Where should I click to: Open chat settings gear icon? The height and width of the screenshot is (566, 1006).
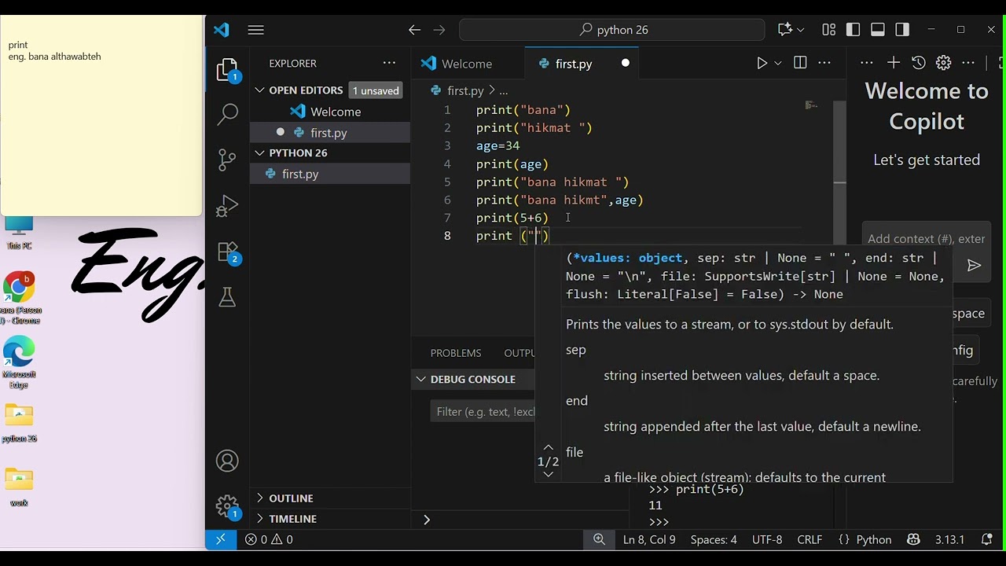pos(943,63)
